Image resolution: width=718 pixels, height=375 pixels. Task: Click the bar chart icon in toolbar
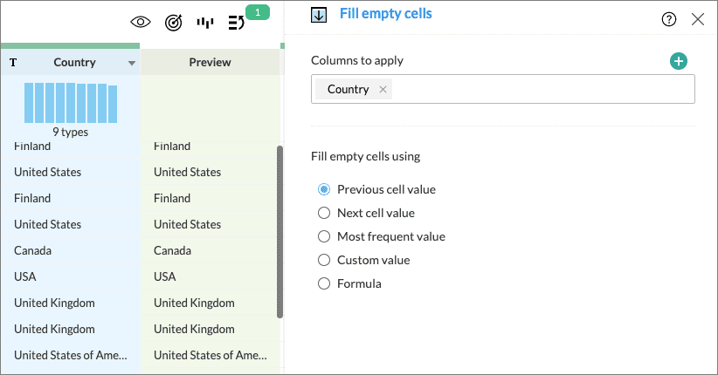[205, 22]
